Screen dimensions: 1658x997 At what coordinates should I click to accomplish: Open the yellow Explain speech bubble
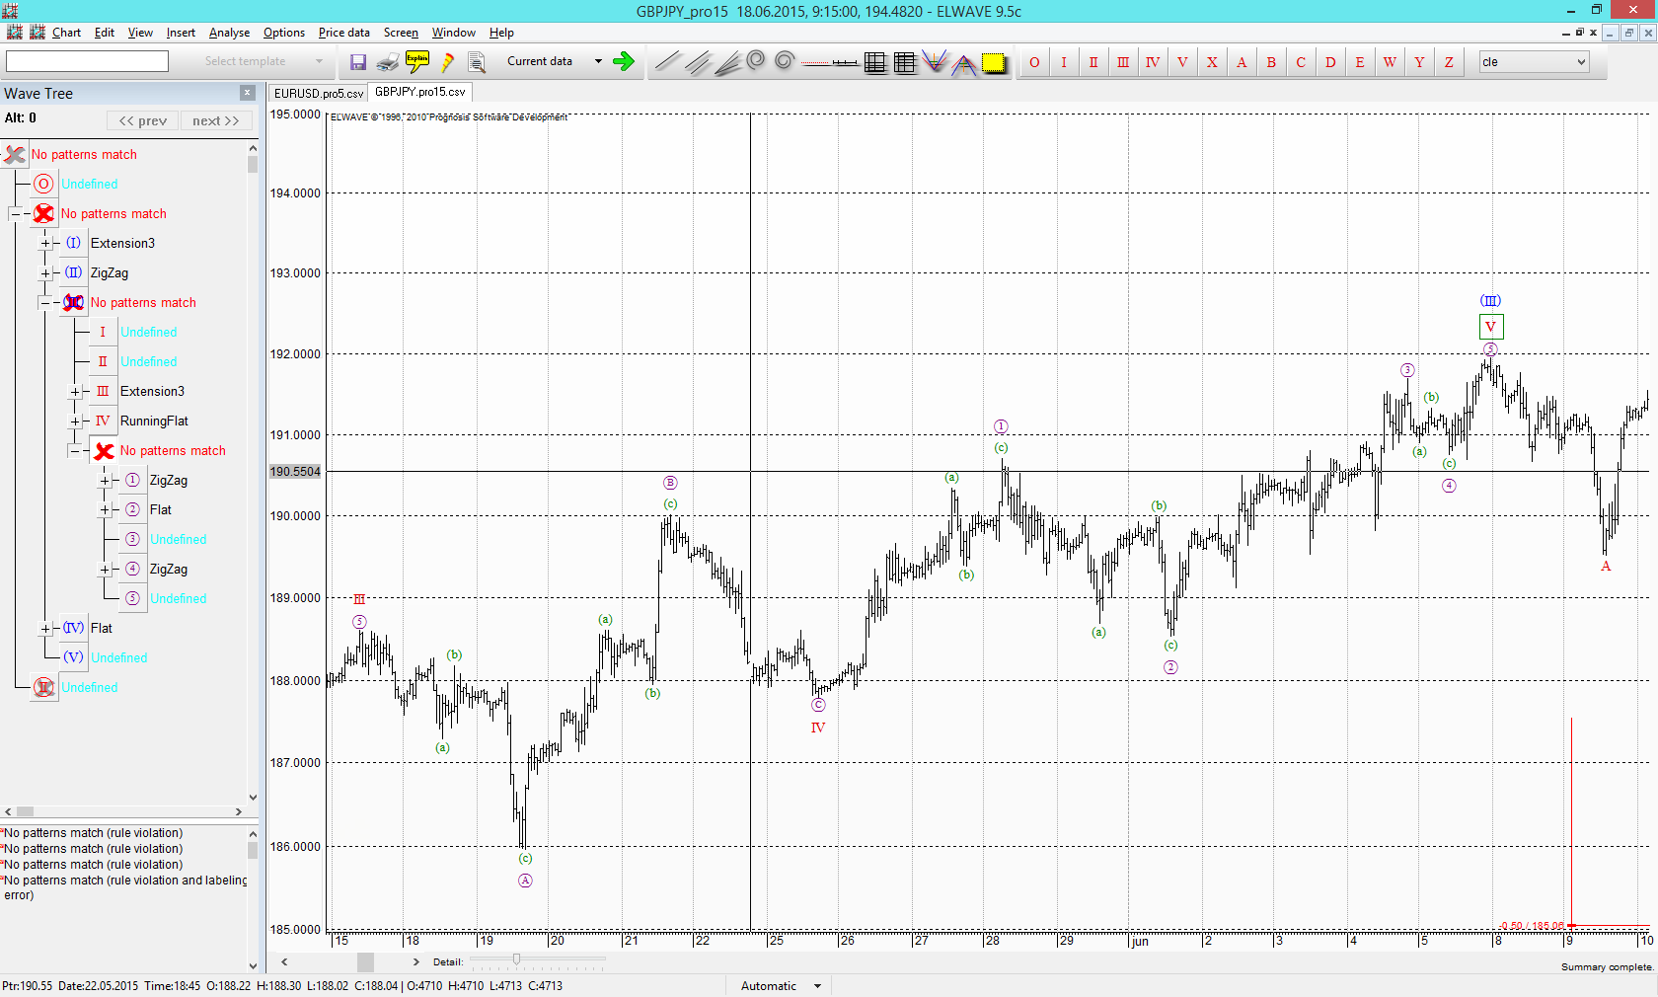(417, 62)
